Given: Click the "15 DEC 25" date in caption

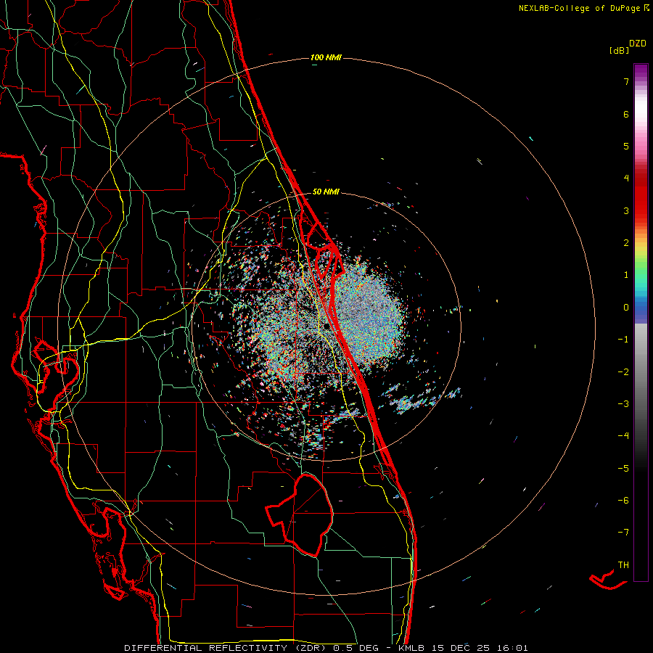Looking at the screenshot, I should [461, 648].
